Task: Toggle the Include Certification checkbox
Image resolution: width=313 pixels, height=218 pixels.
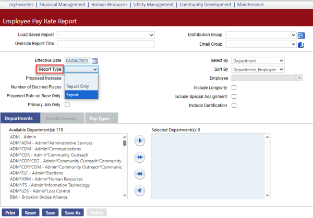Action: click(234, 105)
